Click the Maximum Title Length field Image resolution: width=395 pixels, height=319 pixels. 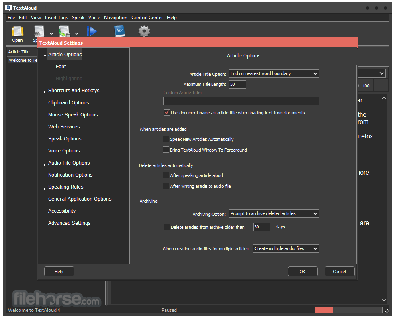[x=237, y=84]
